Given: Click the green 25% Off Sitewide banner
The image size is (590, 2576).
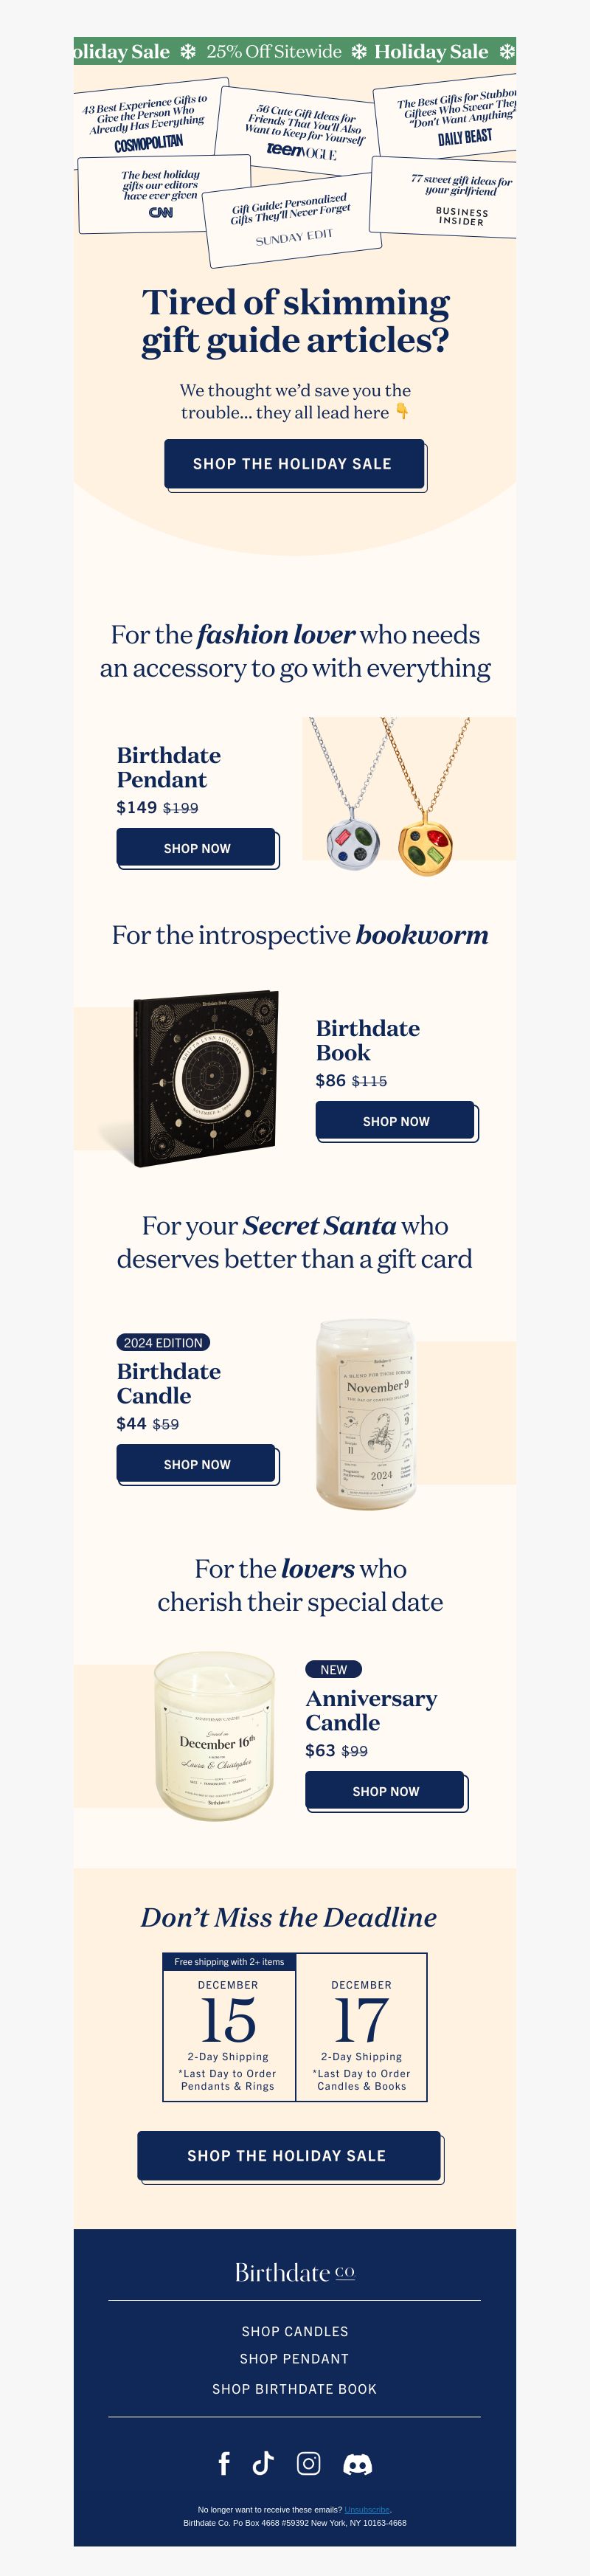Looking at the screenshot, I should 295,51.
